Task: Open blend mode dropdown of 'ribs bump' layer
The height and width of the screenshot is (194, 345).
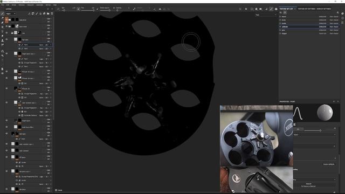Action: tap(49, 188)
